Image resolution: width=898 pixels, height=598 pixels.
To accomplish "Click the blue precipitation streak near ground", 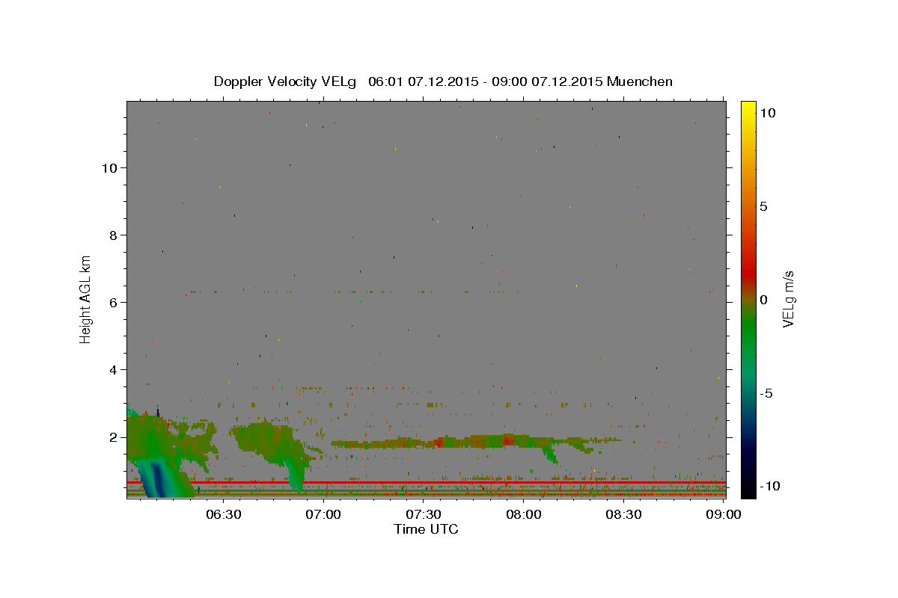I will click(x=157, y=478).
